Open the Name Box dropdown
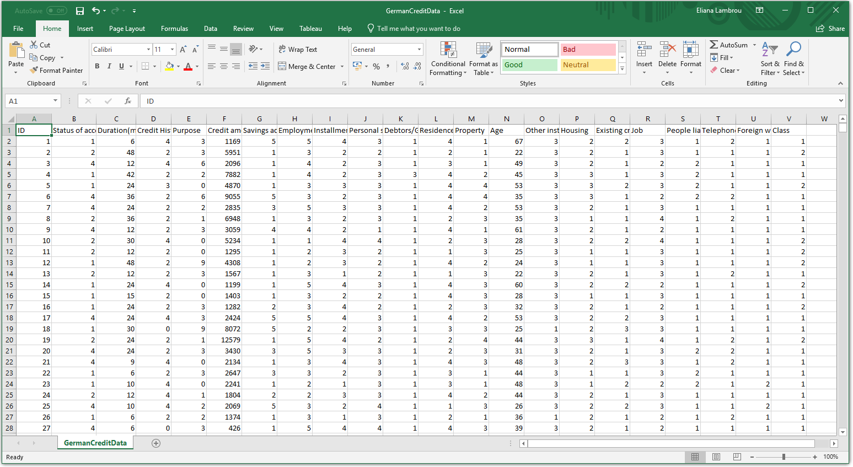This screenshot has height=467, width=853. point(55,101)
